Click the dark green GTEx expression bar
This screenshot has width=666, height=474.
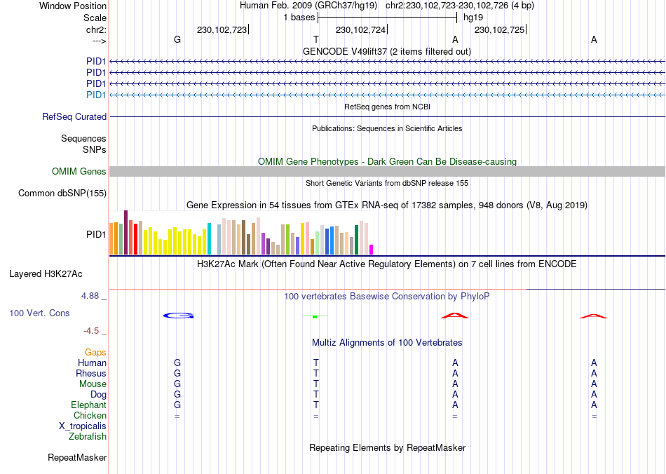point(356,240)
